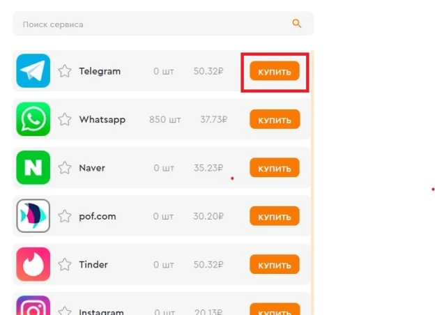This screenshot has height=315, width=435.
Task: Click Купить button for Whatsapp
Action: pyautogui.click(x=275, y=119)
